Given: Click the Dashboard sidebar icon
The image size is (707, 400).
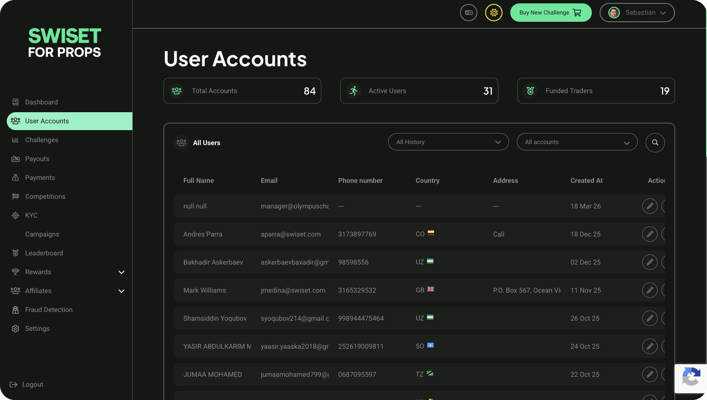Looking at the screenshot, I should tap(15, 102).
